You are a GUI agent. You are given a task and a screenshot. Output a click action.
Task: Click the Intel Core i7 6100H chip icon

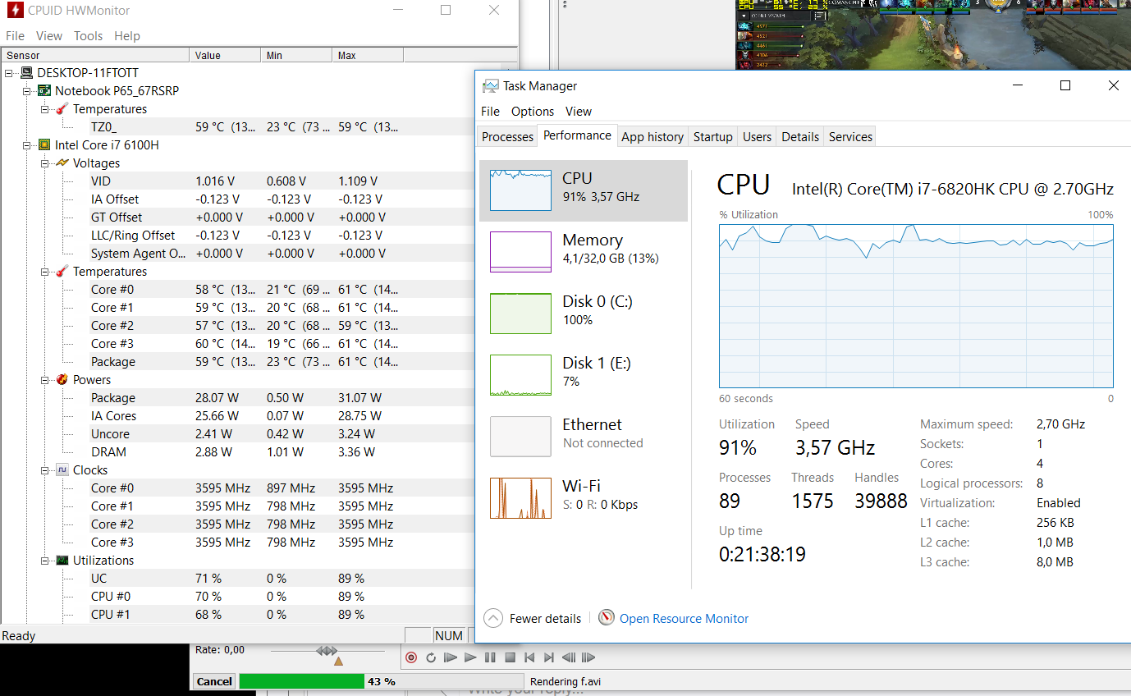pyautogui.click(x=44, y=145)
